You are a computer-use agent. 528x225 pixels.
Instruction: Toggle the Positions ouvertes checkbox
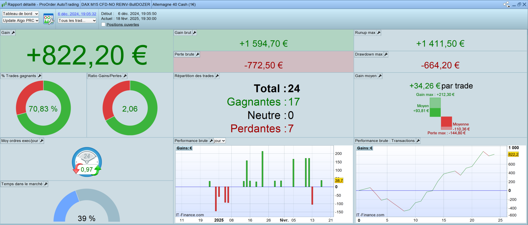coord(103,24)
